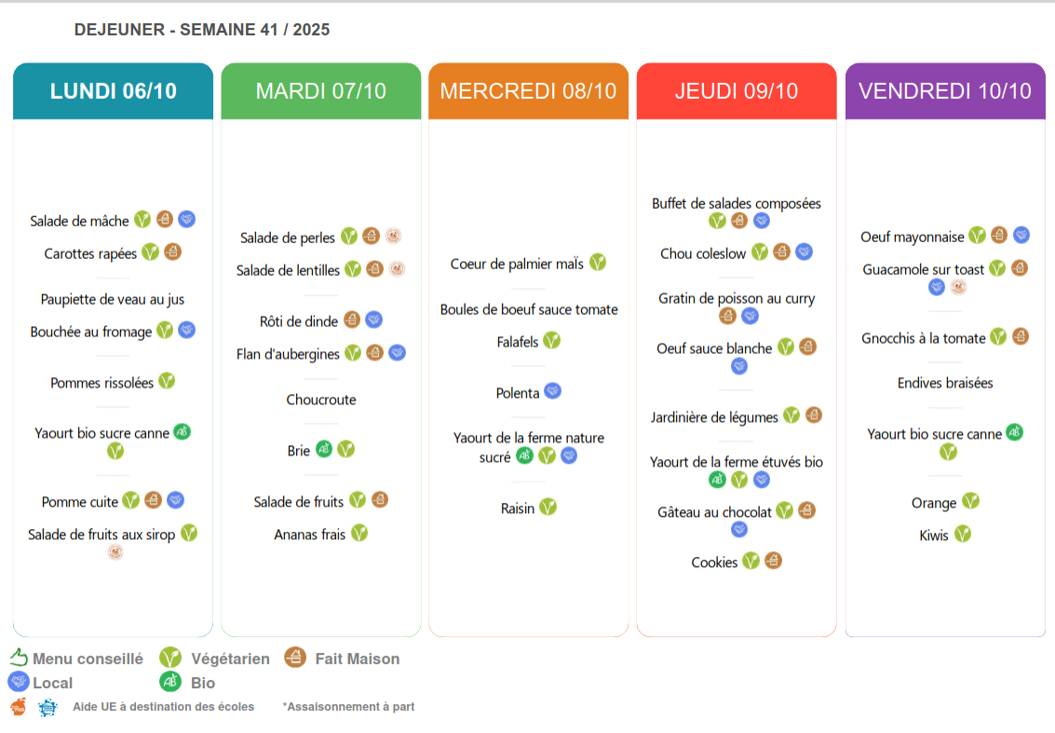Click the Bio icon next to Brie

[324, 449]
